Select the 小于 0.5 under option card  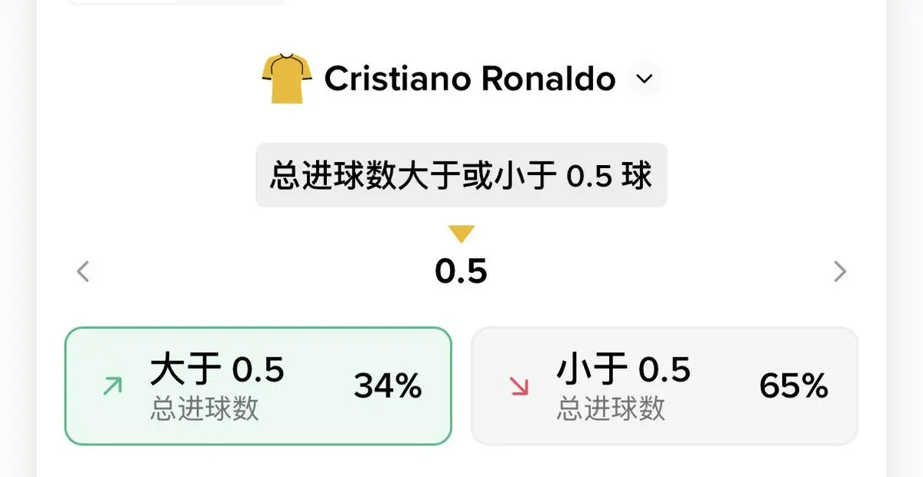[665, 386]
